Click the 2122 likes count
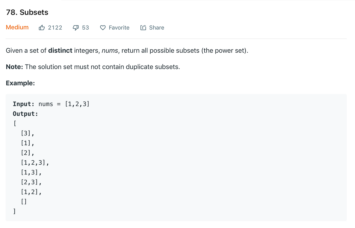The height and width of the screenshot is (228, 355). 55,28
